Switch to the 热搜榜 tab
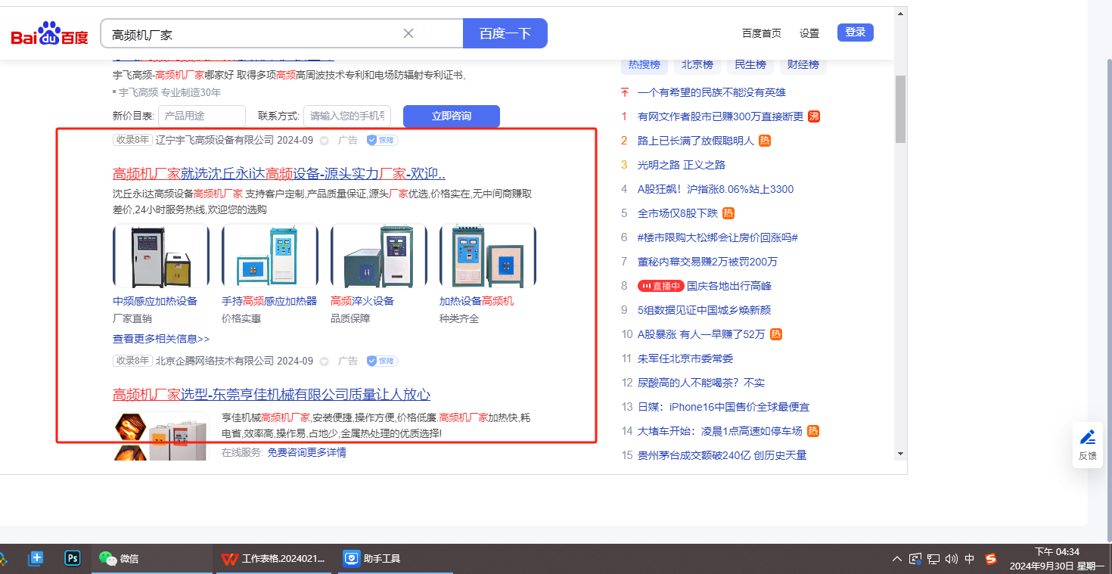1112x574 pixels. coord(645,64)
